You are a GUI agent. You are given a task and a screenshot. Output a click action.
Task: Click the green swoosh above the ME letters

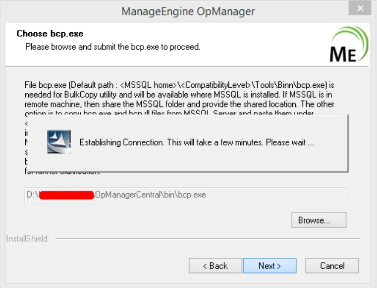pyautogui.click(x=353, y=39)
